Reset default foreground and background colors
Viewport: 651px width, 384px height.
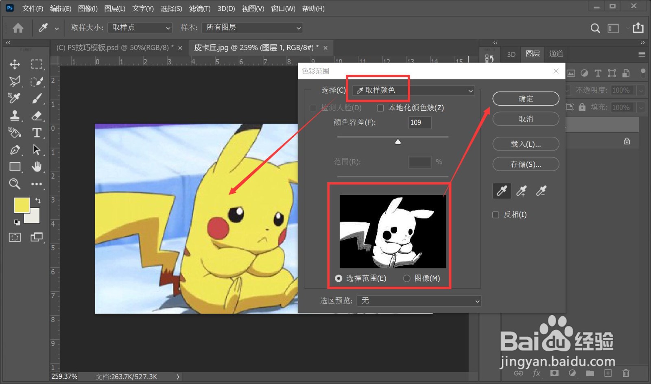point(17,222)
